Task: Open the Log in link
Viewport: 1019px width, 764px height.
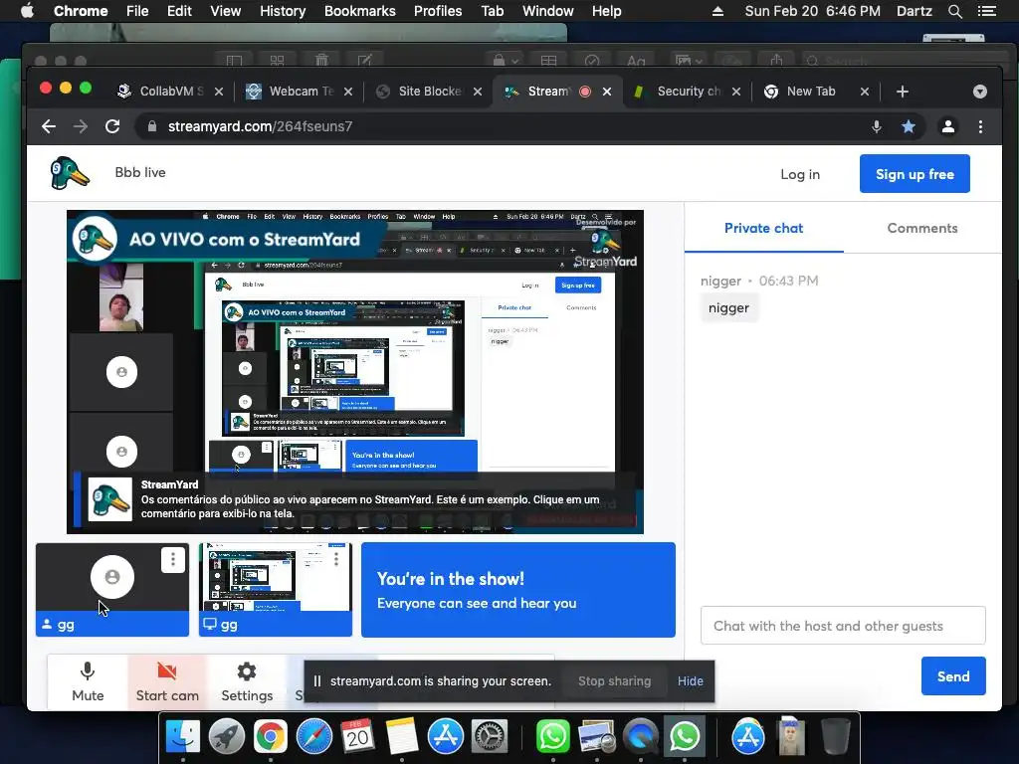Action: (800, 174)
